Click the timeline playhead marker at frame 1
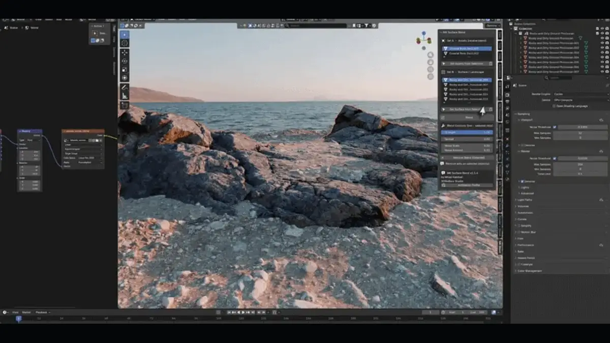 pos(18,319)
